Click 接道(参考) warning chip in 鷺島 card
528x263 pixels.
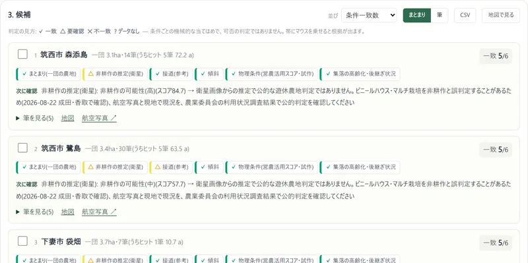click(x=171, y=167)
